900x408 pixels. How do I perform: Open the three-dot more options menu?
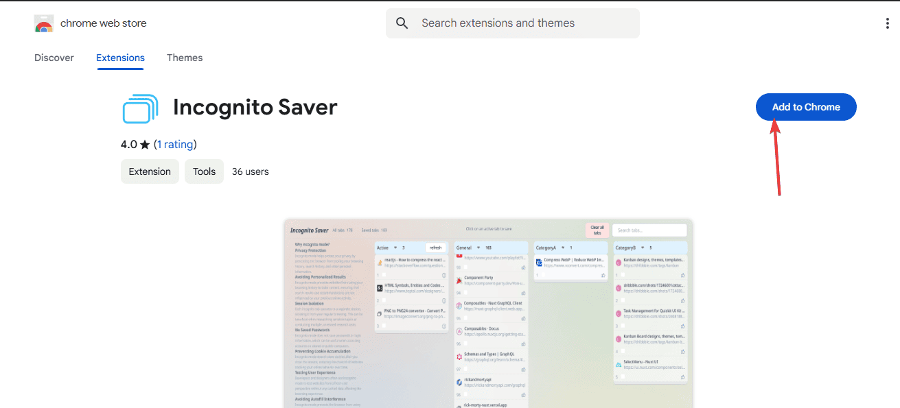[888, 23]
